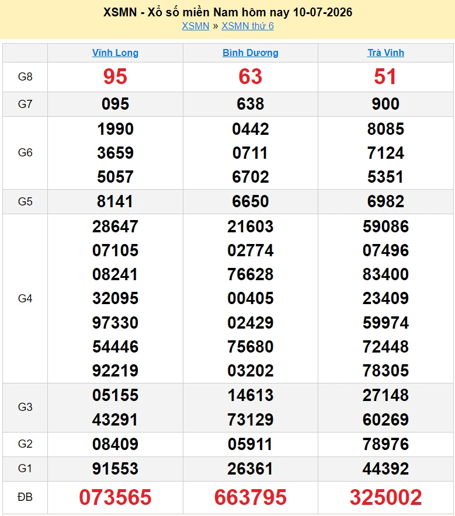Image resolution: width=455 pixels, height=516 pixels.
Task: Click G6 number 8085
Action: 385,129
